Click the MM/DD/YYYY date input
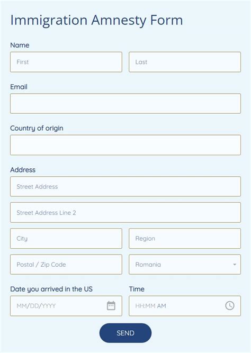The height and width of the screenshot is (353, 251). point(66,306)
